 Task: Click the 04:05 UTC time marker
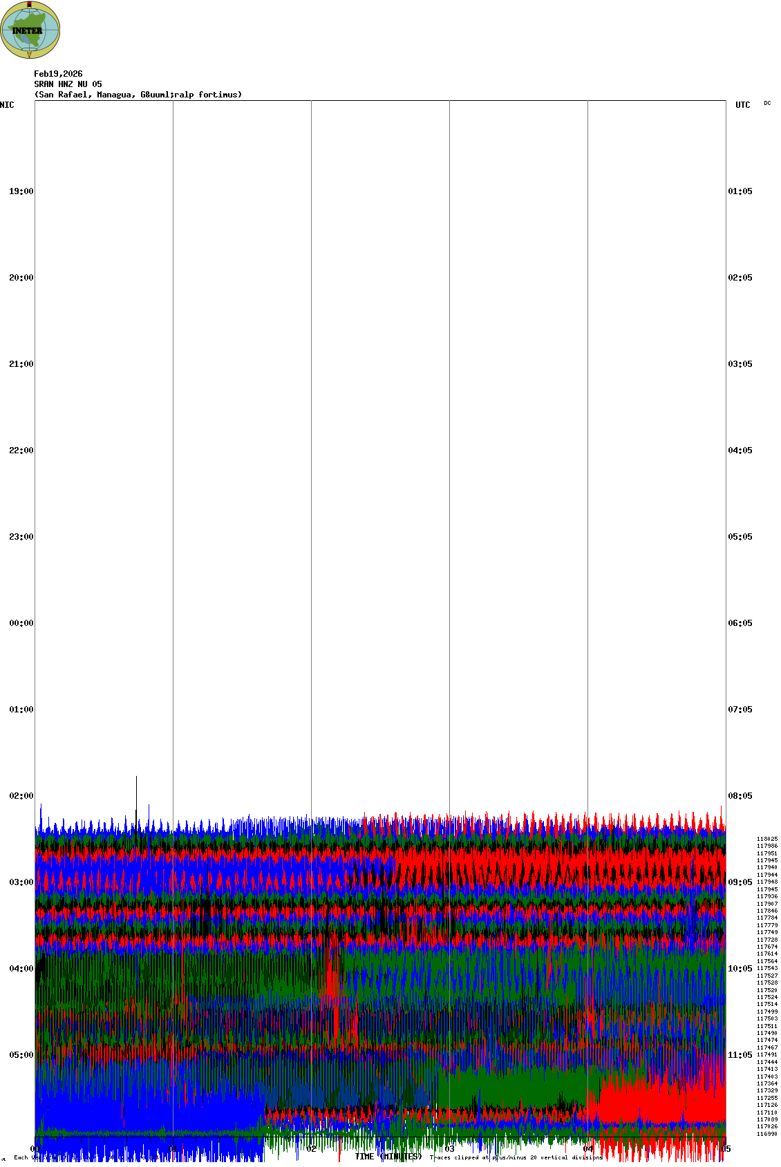point(740,450)
